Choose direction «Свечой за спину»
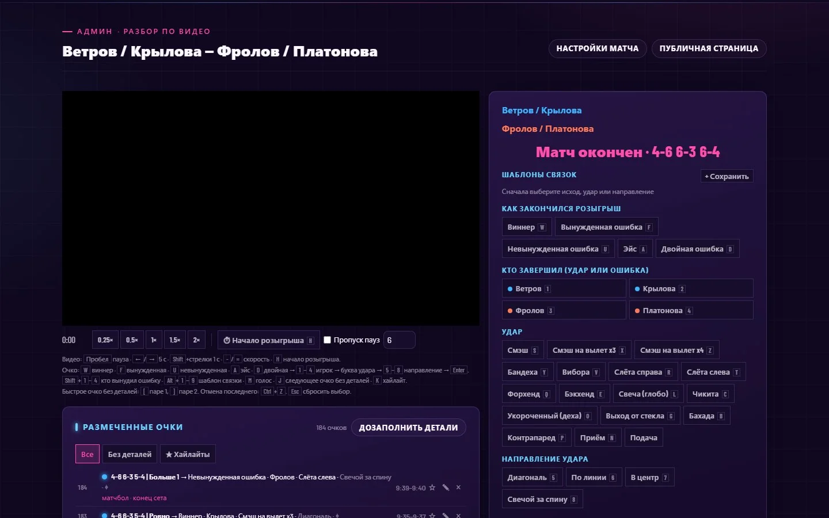This screenshot has width=829, height=518. tap(542, 499)
